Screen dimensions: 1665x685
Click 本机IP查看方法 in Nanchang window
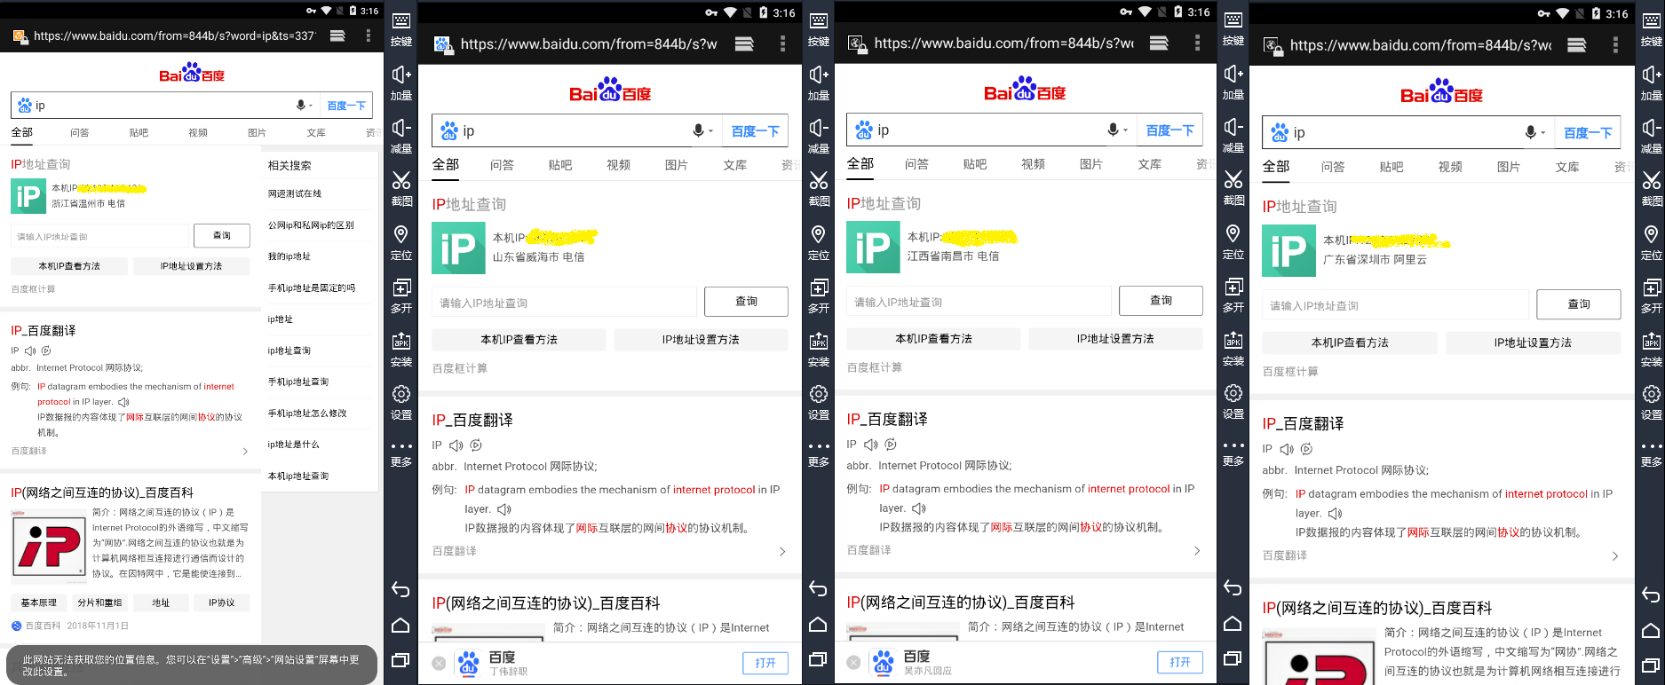tap(934, 339)
